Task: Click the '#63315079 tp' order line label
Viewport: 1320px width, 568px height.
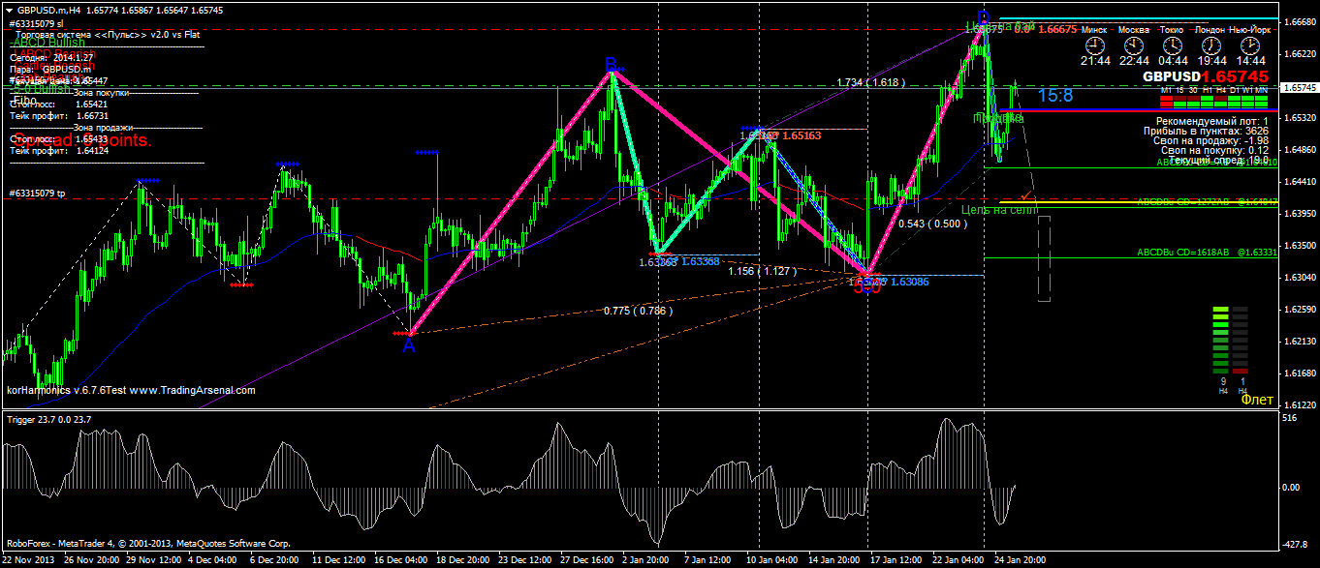Action: pyautogui.click(x=37, y=194)
